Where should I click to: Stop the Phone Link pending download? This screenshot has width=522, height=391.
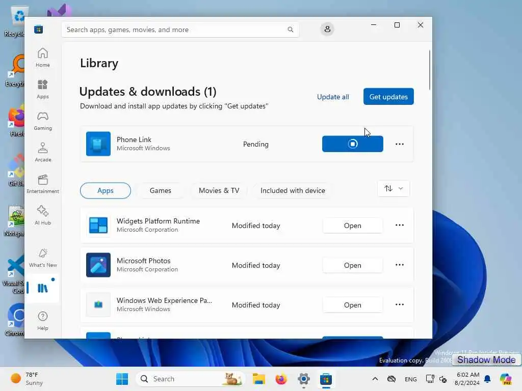(353, 144)
